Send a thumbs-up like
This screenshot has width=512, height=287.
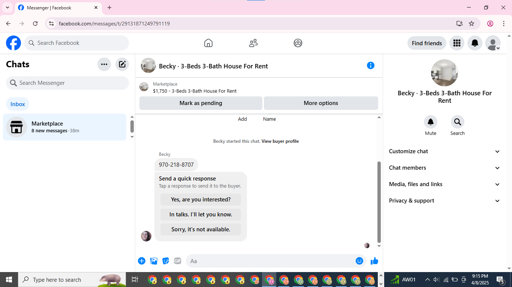[374, 261]
